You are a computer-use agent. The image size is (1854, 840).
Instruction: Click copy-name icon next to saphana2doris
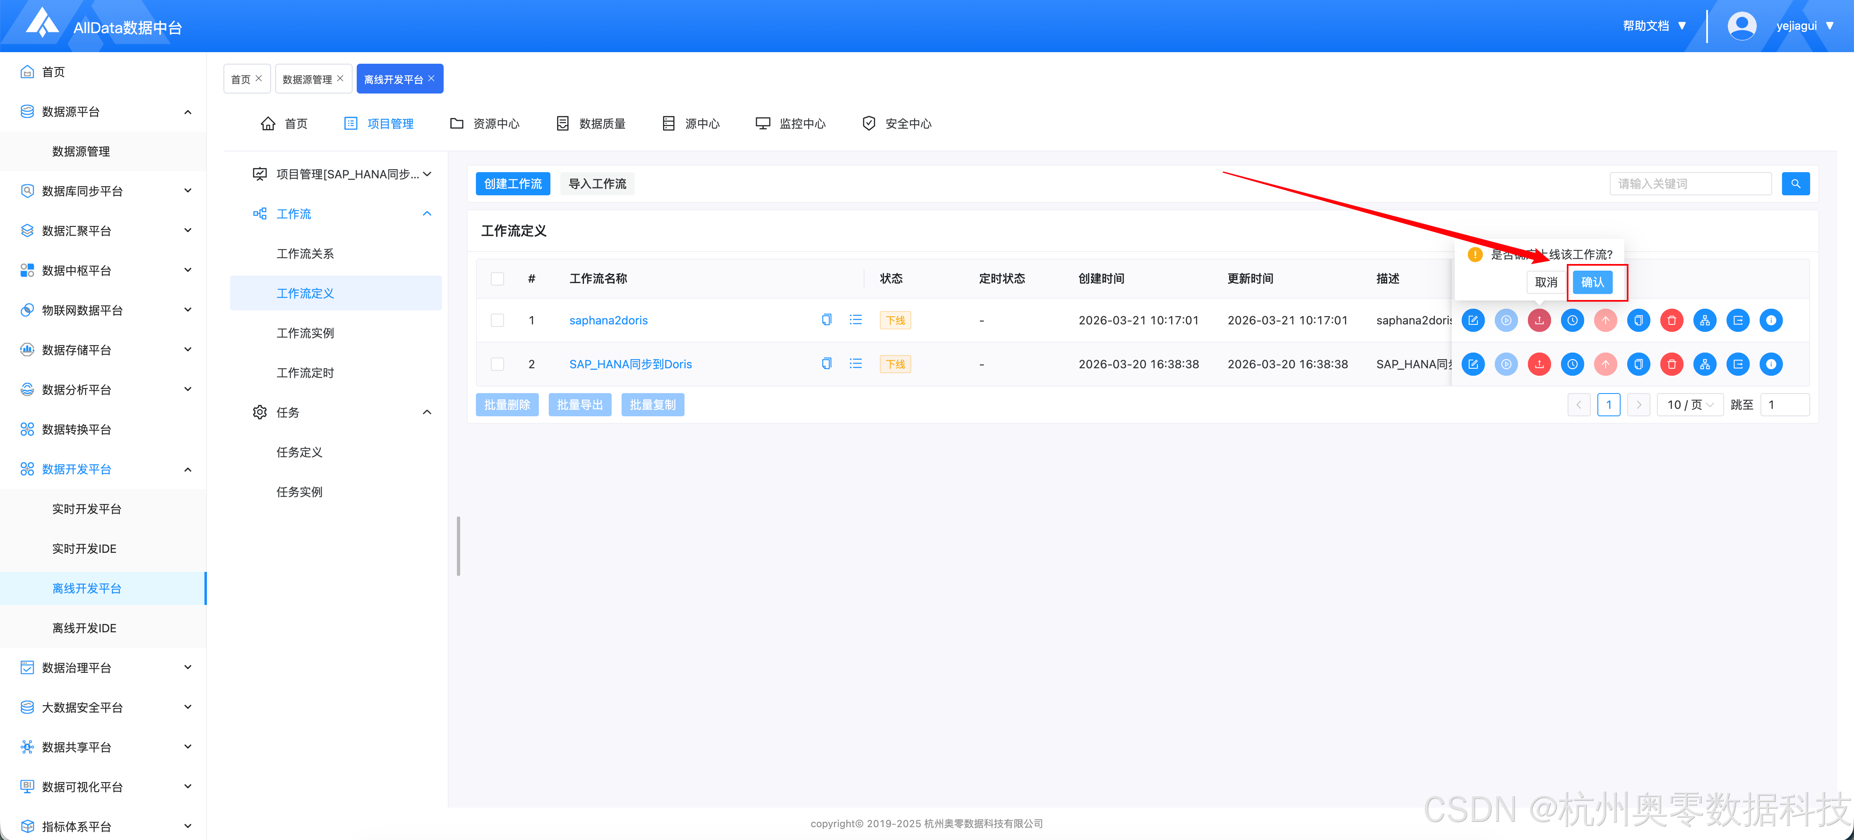[x=826, y=320]
